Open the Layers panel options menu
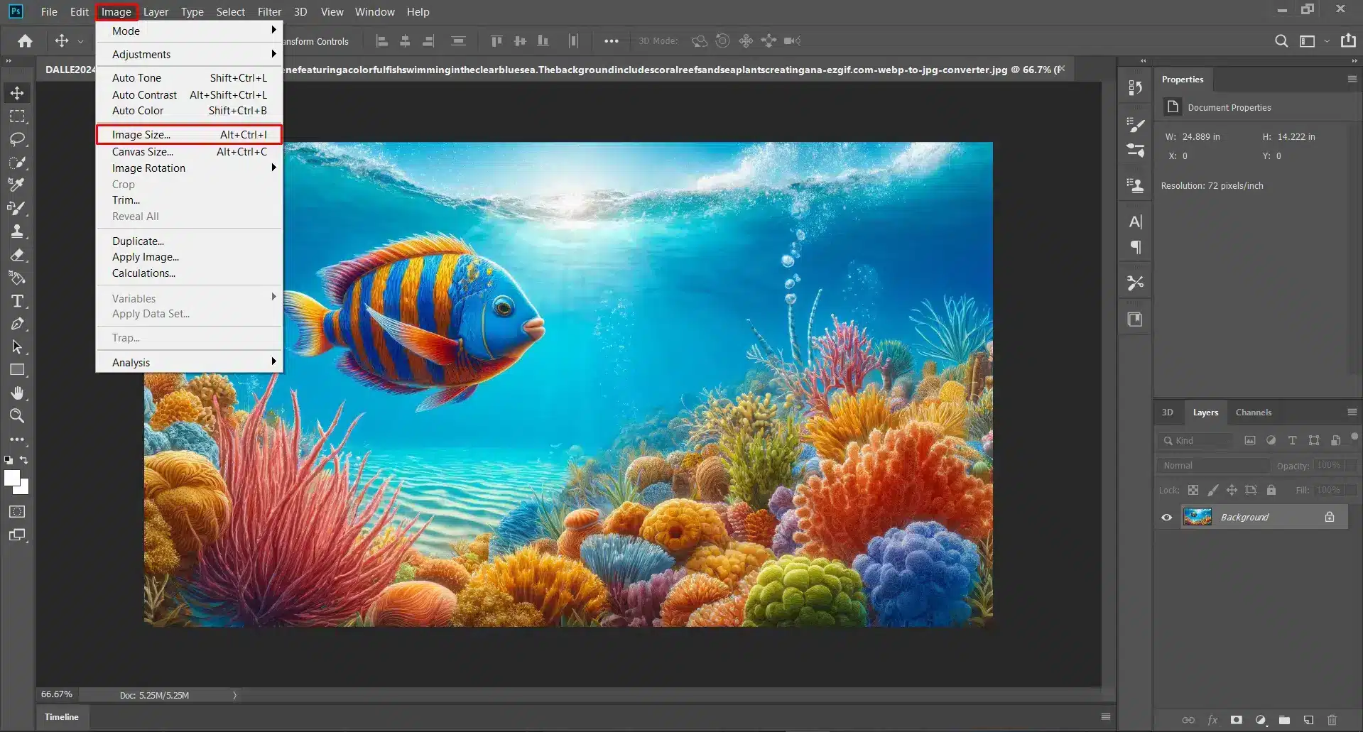The width and height of the screenshot is (1363, 732). (x=1352, y=412)
